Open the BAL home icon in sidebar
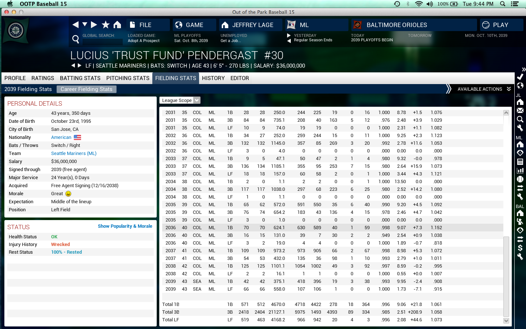Viewport: 526px width, 329px height. pos(520,213)
